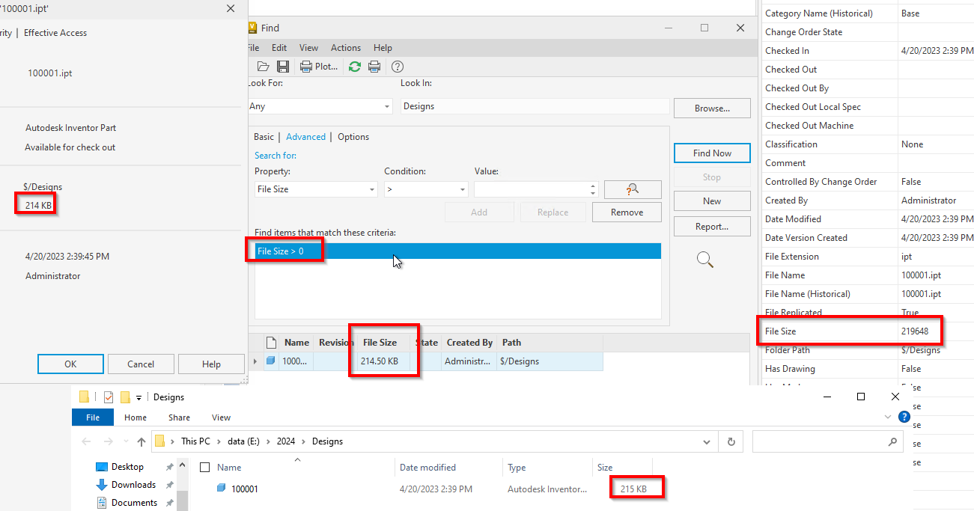Image resolution: width=974 pixels, height=511 pixels.
Task: Click the Browse button next to Look In
Action: pos(711,108)
